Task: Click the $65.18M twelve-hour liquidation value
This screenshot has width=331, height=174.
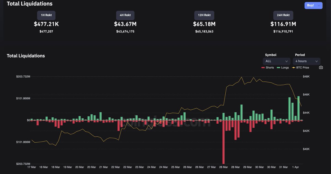Action: tap(204, 24)
